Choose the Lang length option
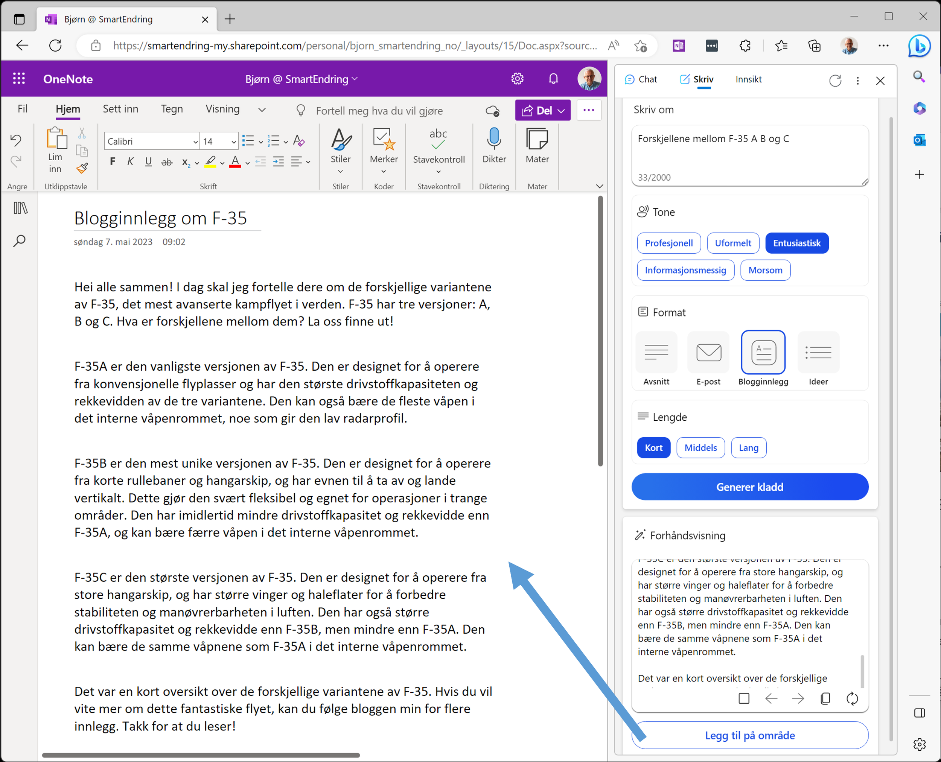 pyautogui.click(x=748, y=448)
